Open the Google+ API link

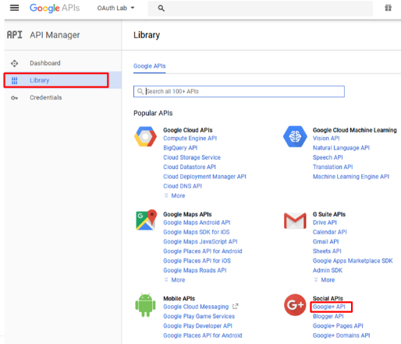point(329,307)
